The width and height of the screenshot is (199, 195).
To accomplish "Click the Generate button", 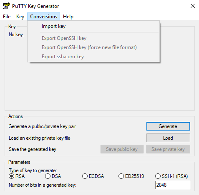I will 168,126.
